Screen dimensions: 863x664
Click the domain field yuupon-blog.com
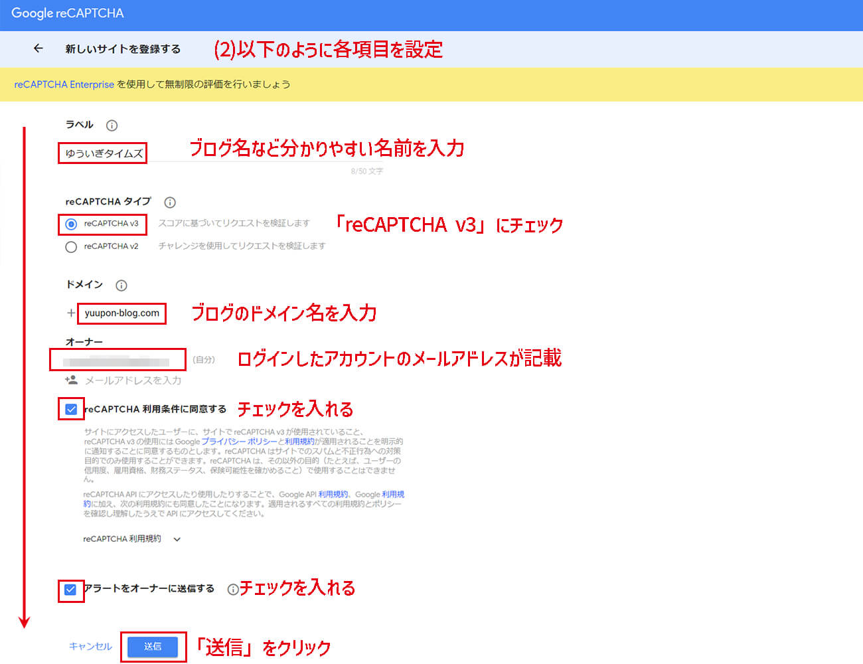click(x=121, y=313)
